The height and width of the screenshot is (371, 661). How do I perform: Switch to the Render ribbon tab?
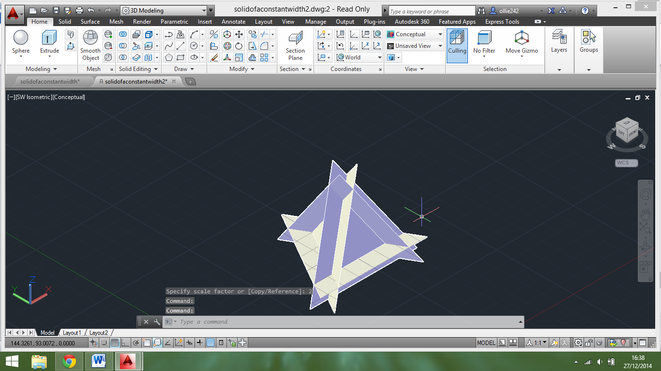click(142, 22)
